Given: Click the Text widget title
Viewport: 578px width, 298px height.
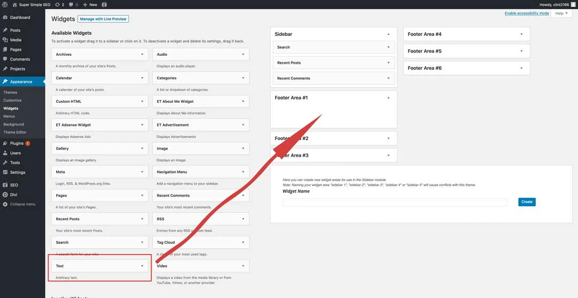Looking at the screenshot, I should pyautogui.click(x=60, y=266).
